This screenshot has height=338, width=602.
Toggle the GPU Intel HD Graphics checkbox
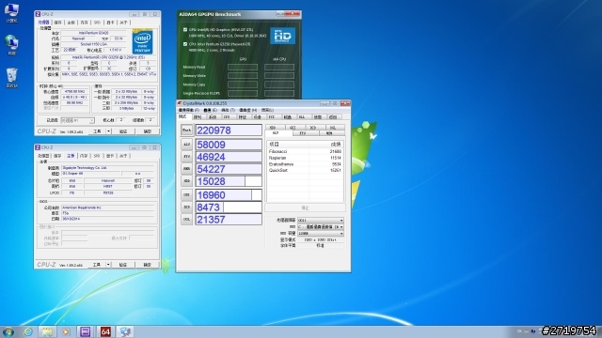(185, 29)
